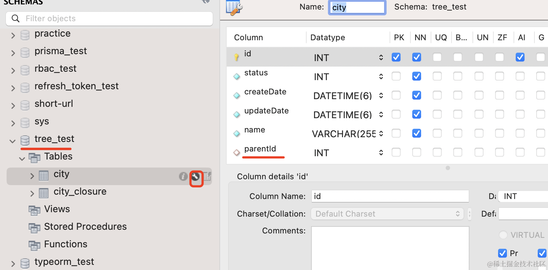The width and height of the screenshot is (548, 270).
Task: Open table info for city
Action: 183,176
